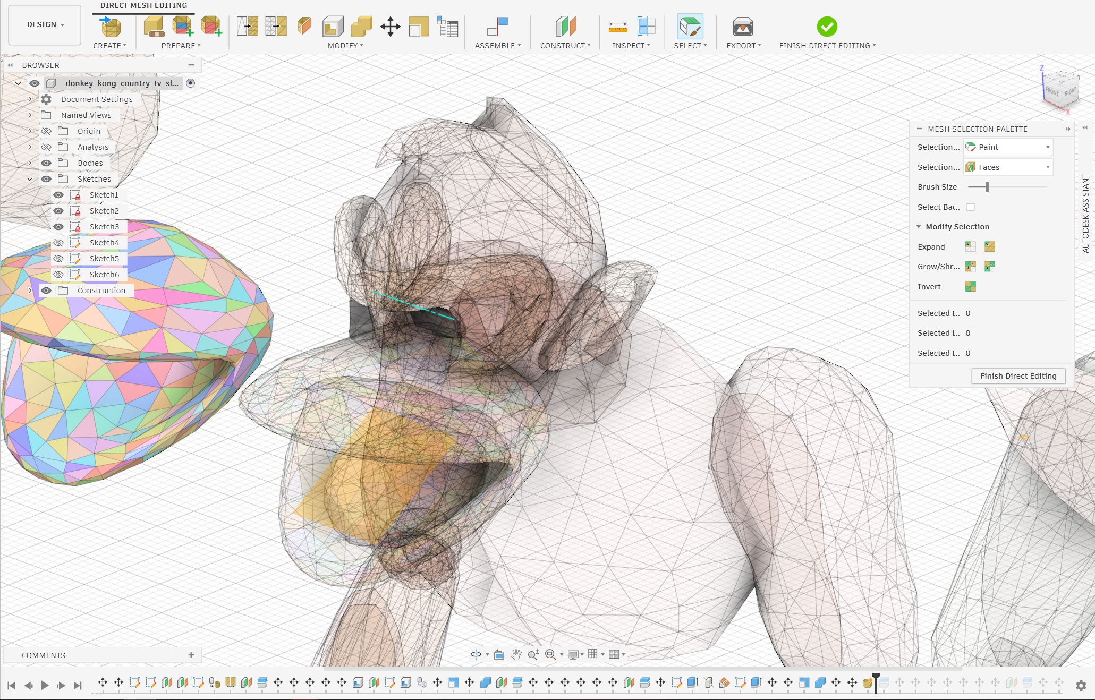
Task: Click the second Expand selection icon
Action: pyautogui.click(x=989, y=246)
